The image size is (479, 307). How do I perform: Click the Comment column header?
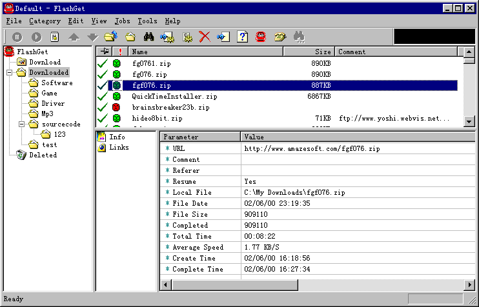pyautogui.click(x=396, y=52)
